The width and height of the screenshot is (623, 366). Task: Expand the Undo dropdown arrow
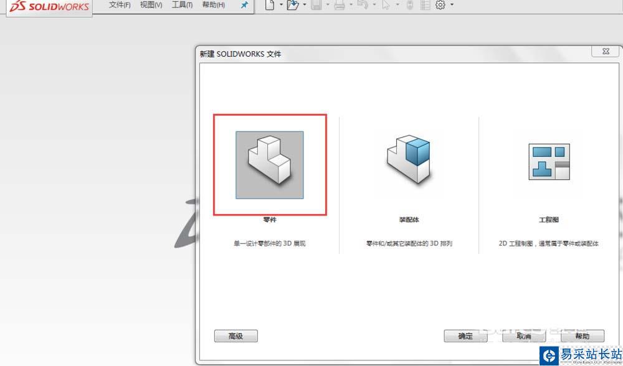click(x=374, y=5)
